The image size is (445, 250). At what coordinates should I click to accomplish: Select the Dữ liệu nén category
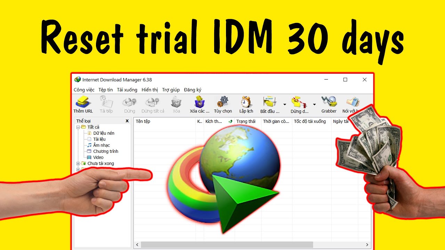coord(104,133)
